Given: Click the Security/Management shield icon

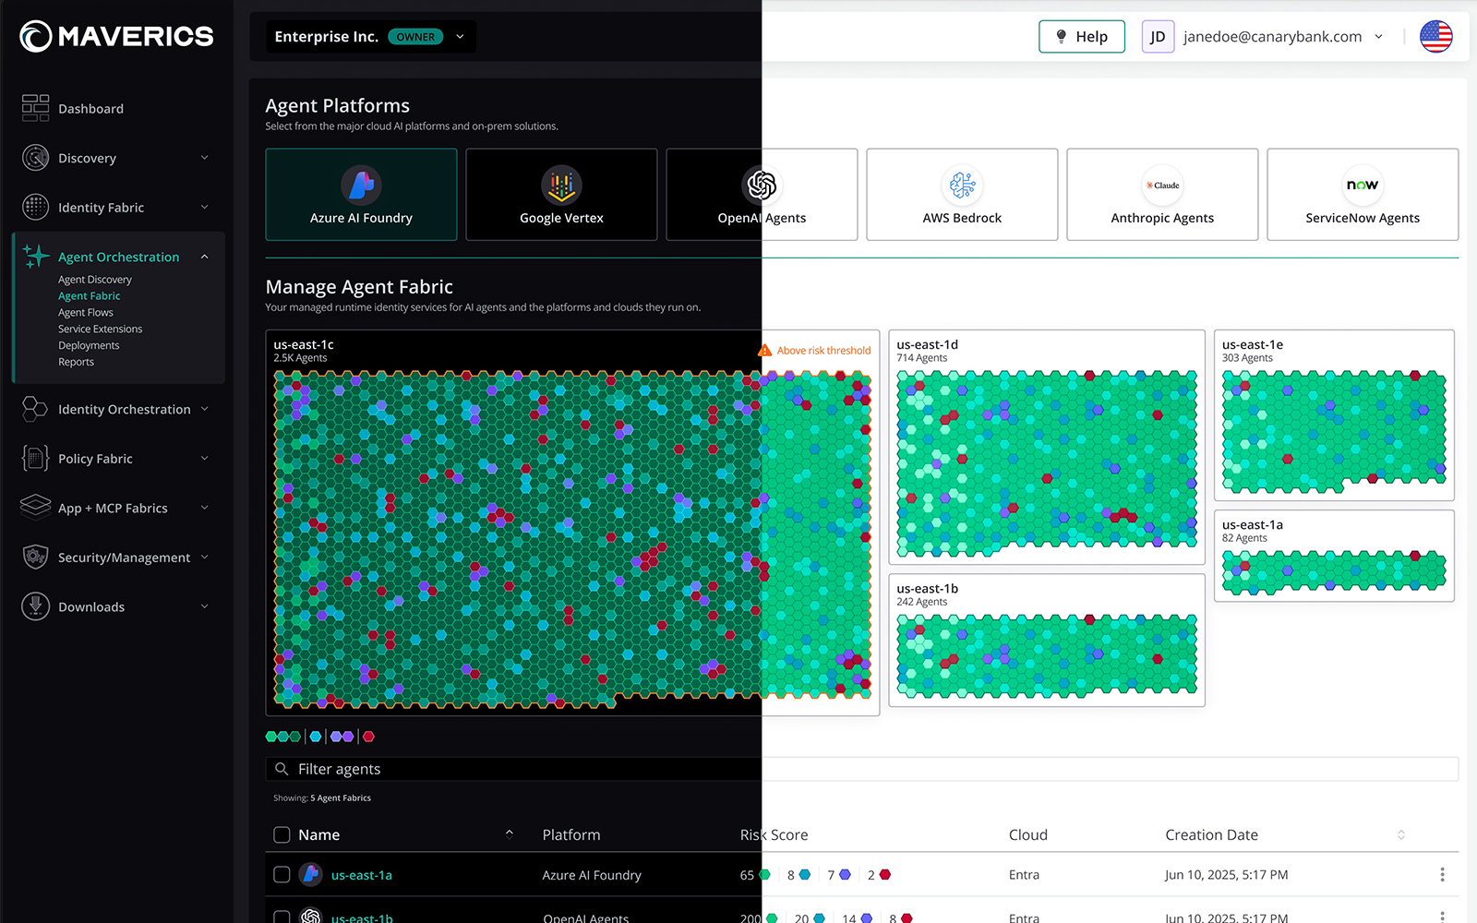Looking at the screenshot, I should pyautogui.click(x=35, y=557).
